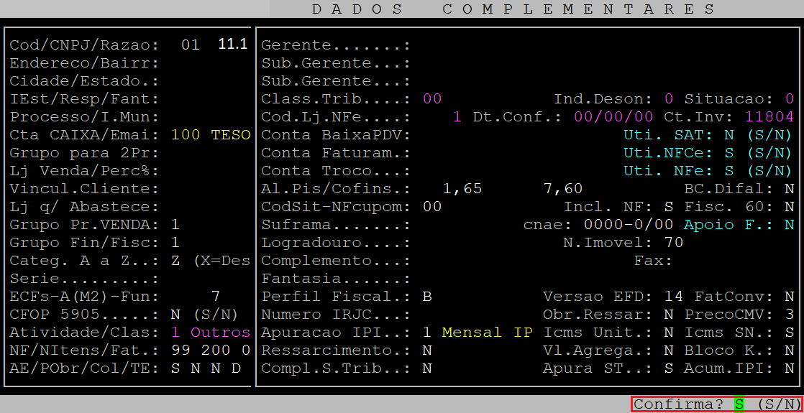
Task: Click the Cofins rate 7,60 field
Action: coord(563,189)
